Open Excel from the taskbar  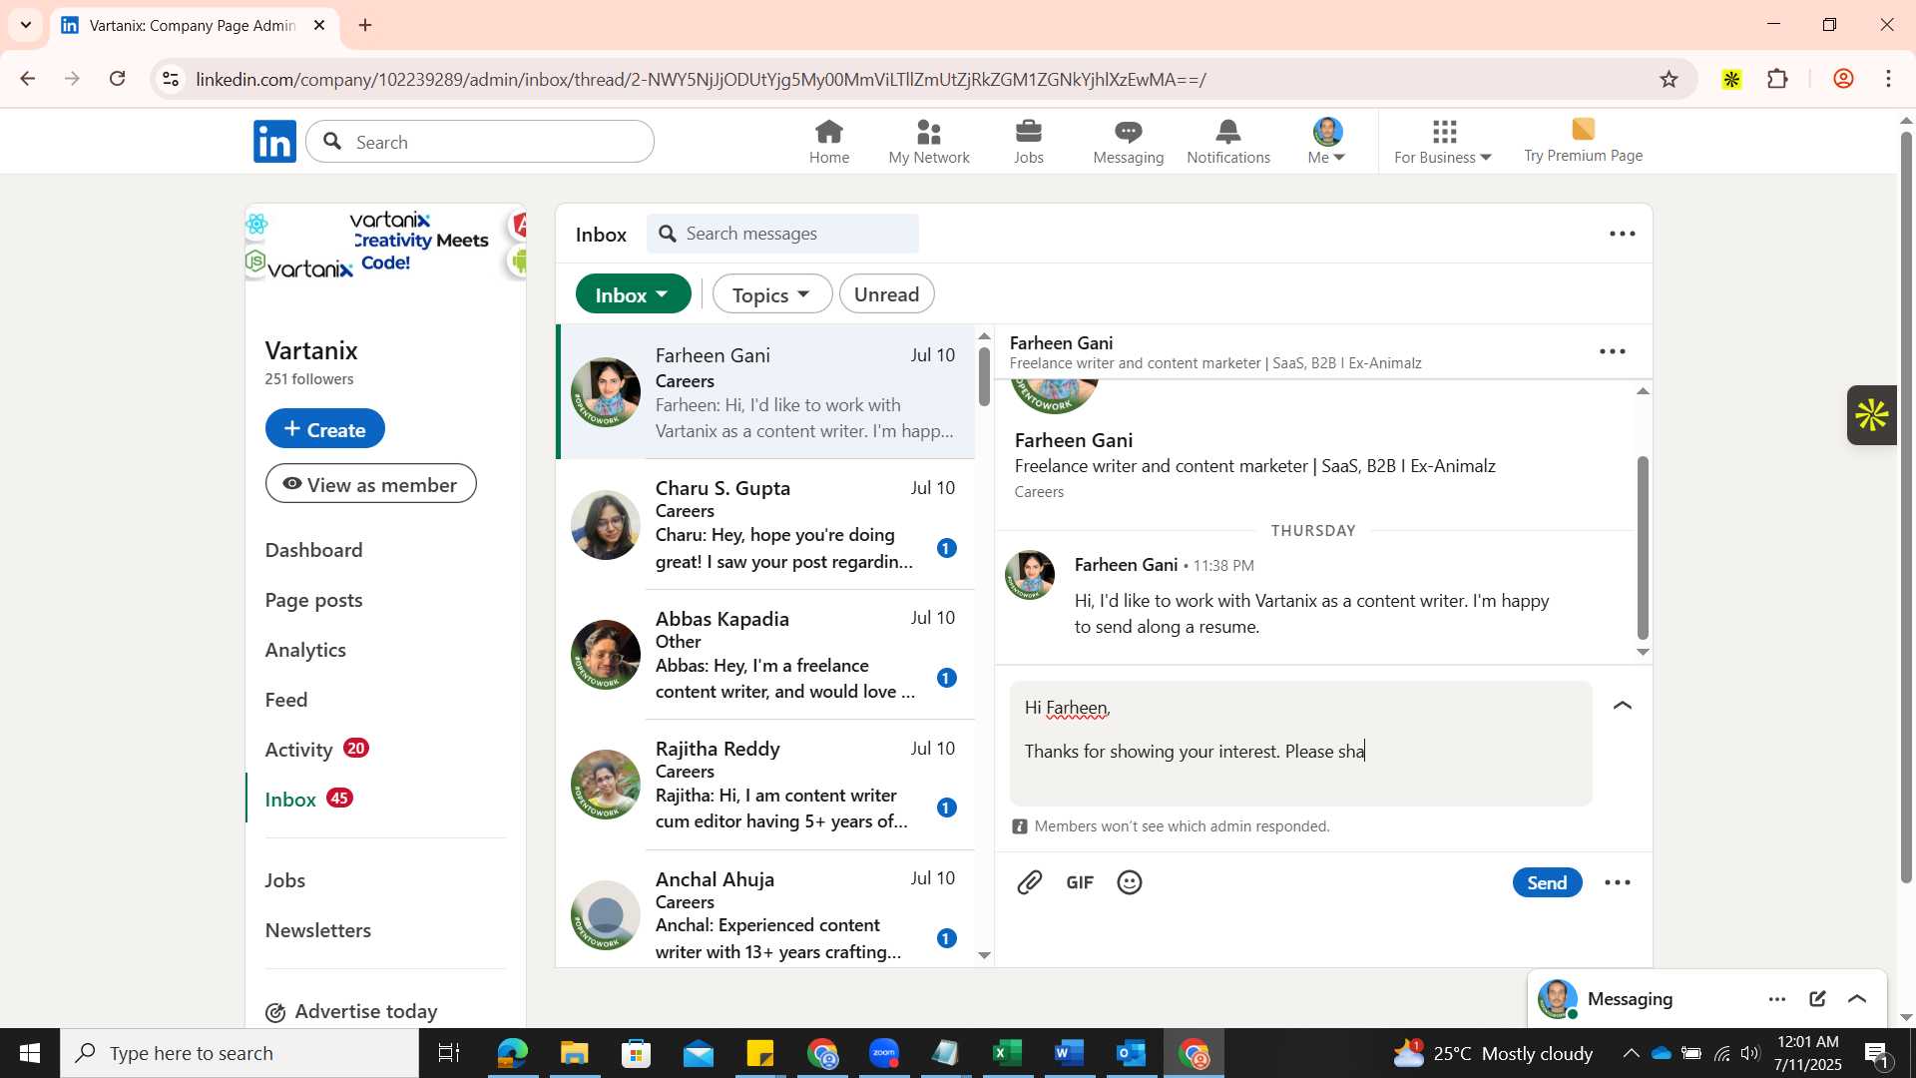(1008, 1053)
